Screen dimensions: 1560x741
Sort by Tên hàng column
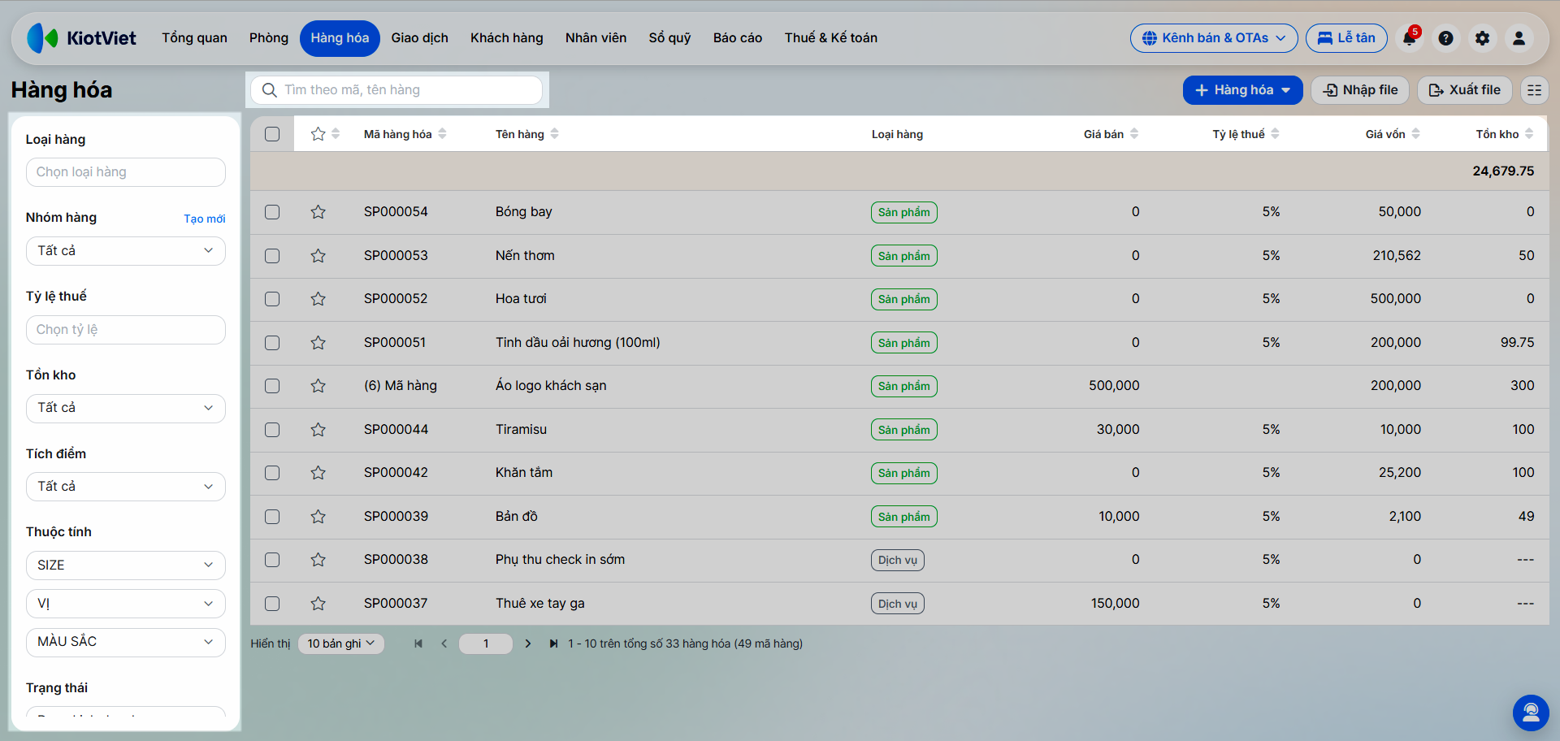527,134
